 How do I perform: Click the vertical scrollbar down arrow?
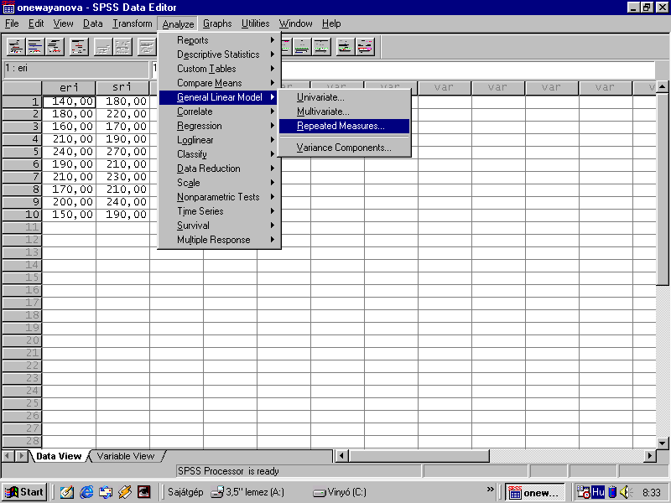[x=662, y=443]
